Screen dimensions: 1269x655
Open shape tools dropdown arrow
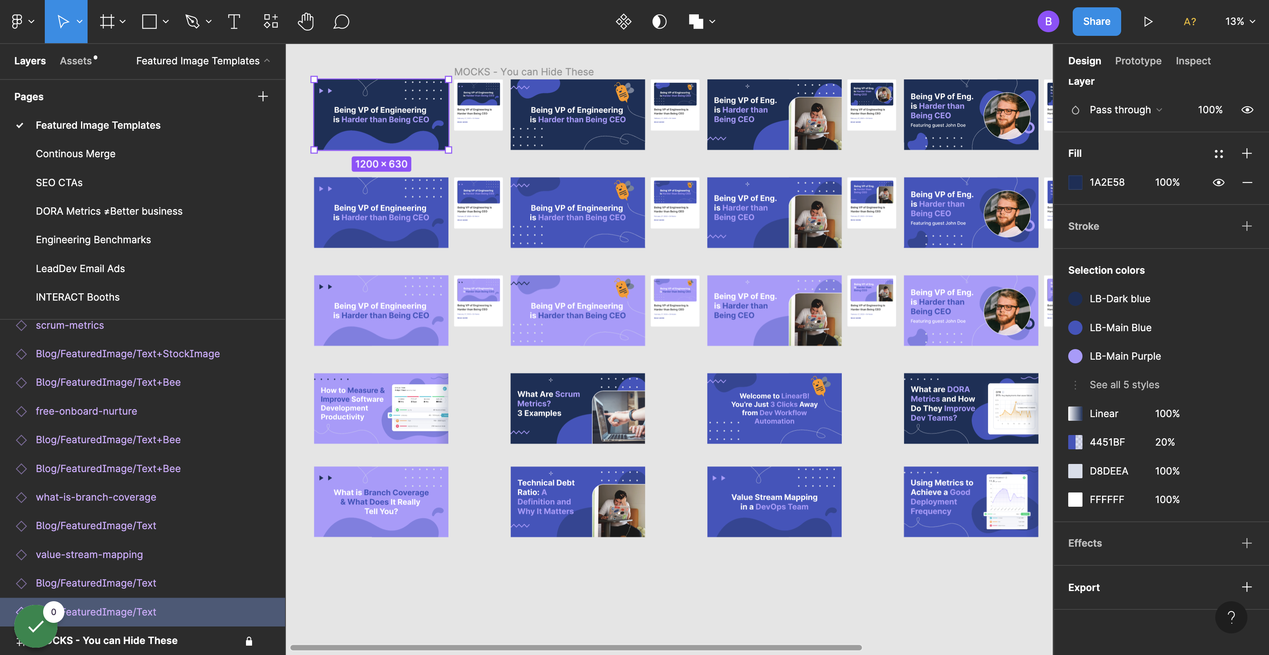[x=165, y=22]
